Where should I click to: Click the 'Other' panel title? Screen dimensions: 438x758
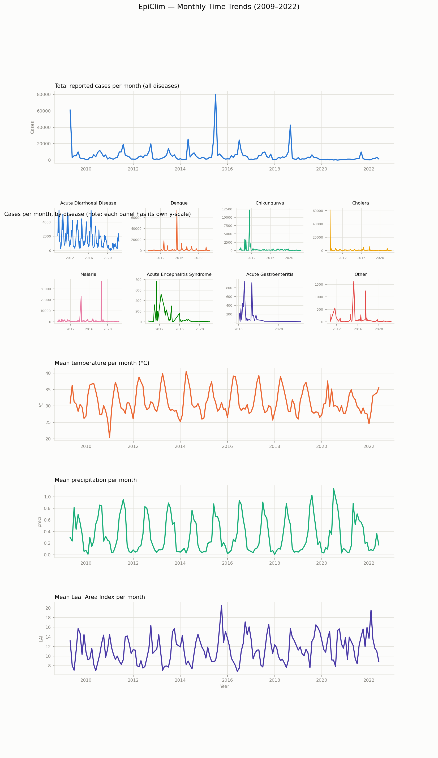(360, 274)
